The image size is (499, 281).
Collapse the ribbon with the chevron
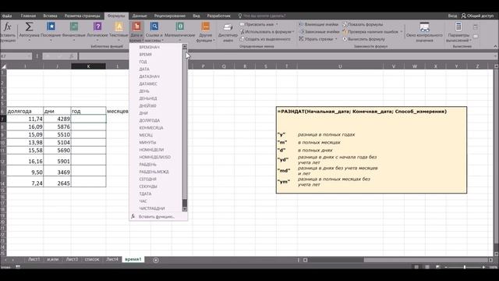pyautogui.click(x=495, y=47)
